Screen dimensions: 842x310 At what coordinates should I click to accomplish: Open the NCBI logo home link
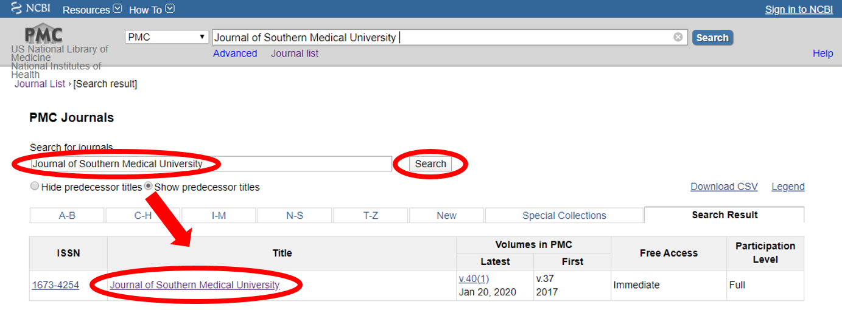pos(30,9)
